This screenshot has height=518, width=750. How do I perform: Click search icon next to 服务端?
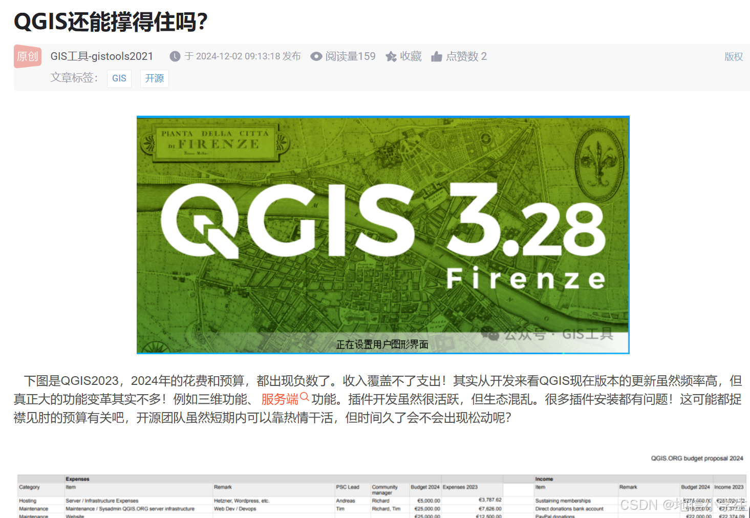click(x=305, y=397)
